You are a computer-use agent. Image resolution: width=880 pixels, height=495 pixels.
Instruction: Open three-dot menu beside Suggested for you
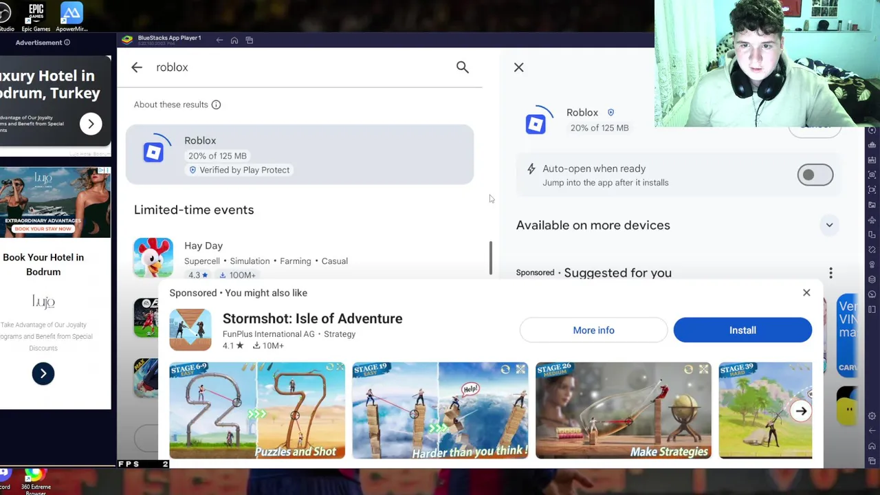(830, 273)
